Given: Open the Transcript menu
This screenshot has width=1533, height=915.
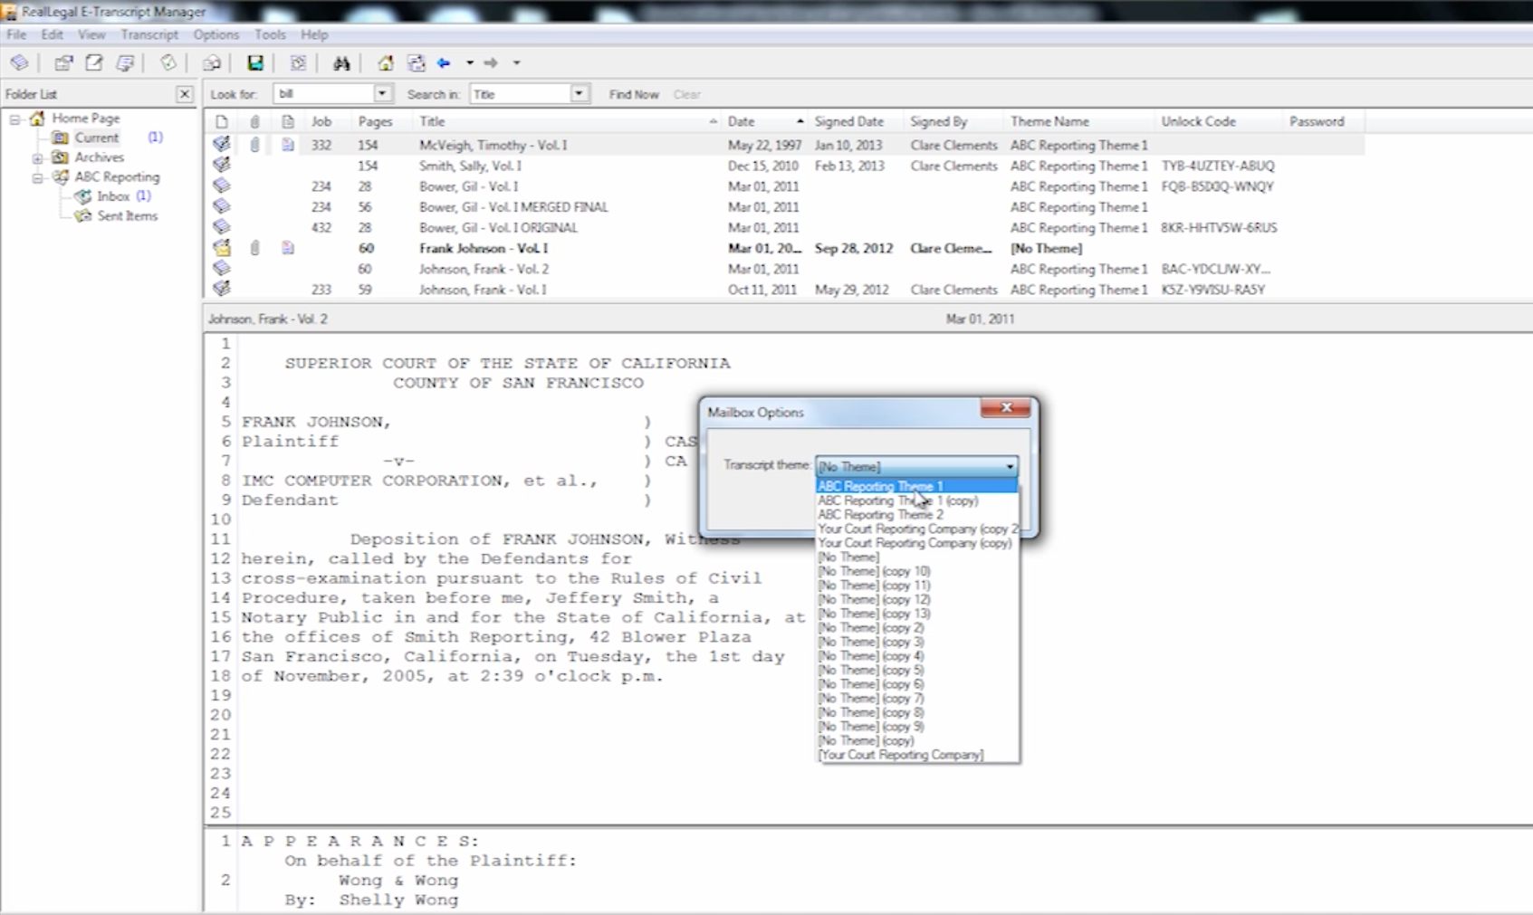Looking at the screenshot, I should [149, 34].
